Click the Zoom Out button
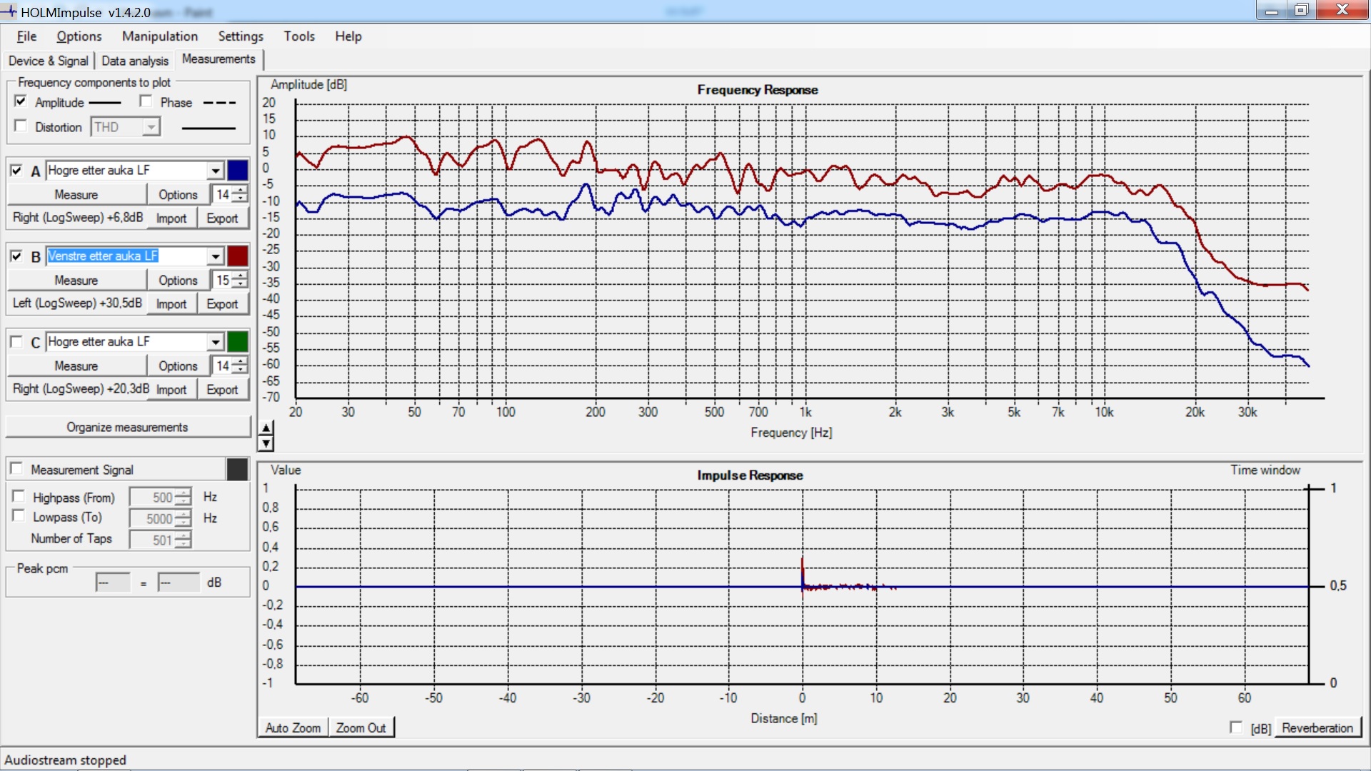Viewport: 1371px width, 771px height. (361, 727)
